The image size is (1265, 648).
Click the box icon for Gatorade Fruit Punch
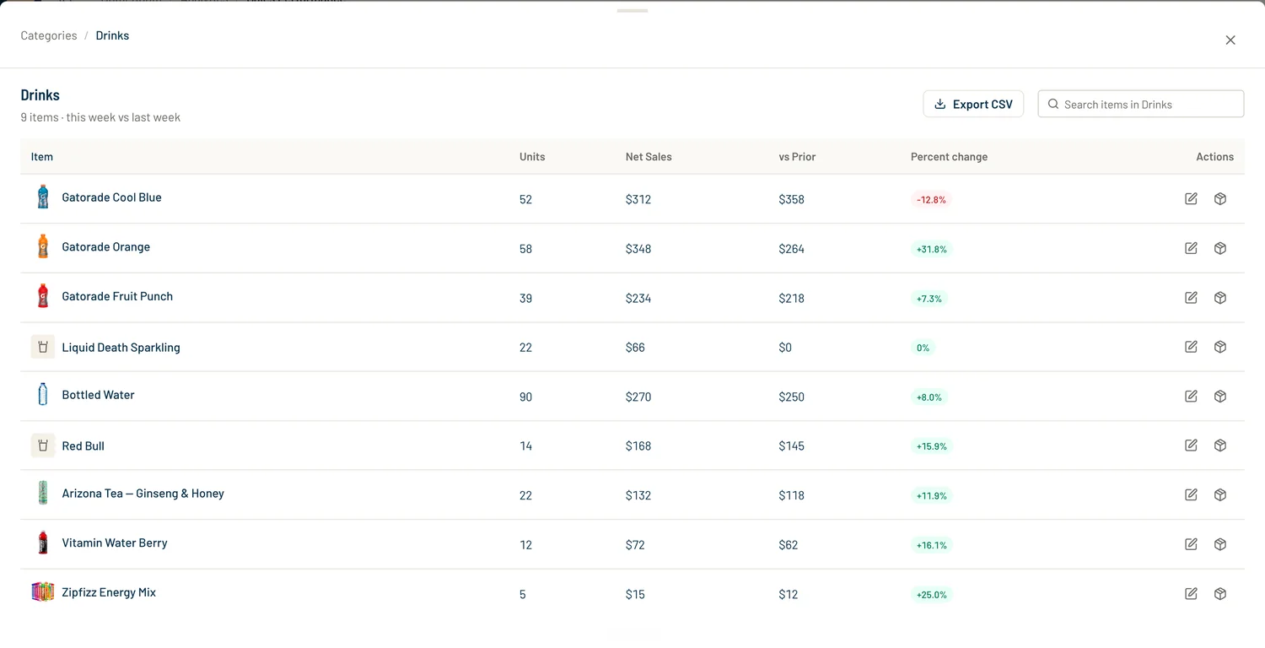pos(1220,297)
